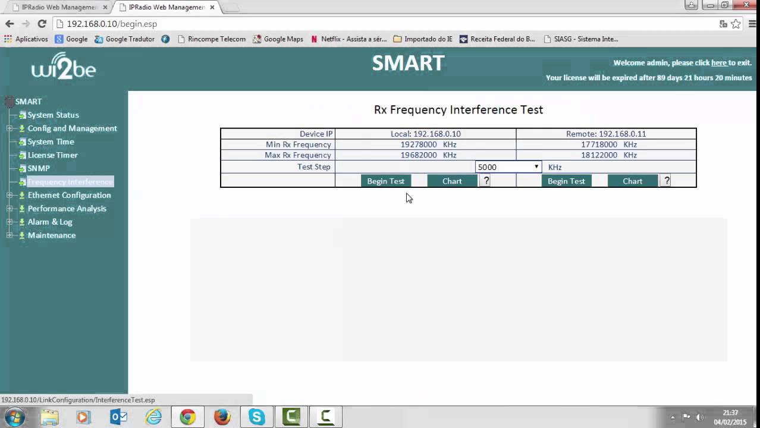This screenshot has height=428, width=760.
Task: Open SNMP in the tree
Action: click(x=39, y=168)
